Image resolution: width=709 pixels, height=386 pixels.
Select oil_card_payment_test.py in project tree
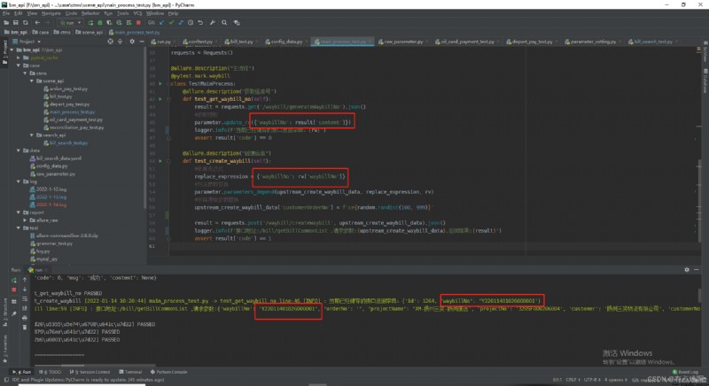click(x=73, y=120)
